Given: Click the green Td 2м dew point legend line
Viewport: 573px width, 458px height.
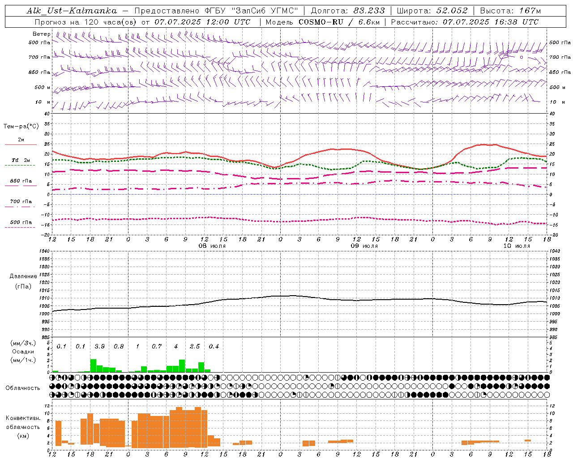Looking at the screenshot, I should 20,165.
